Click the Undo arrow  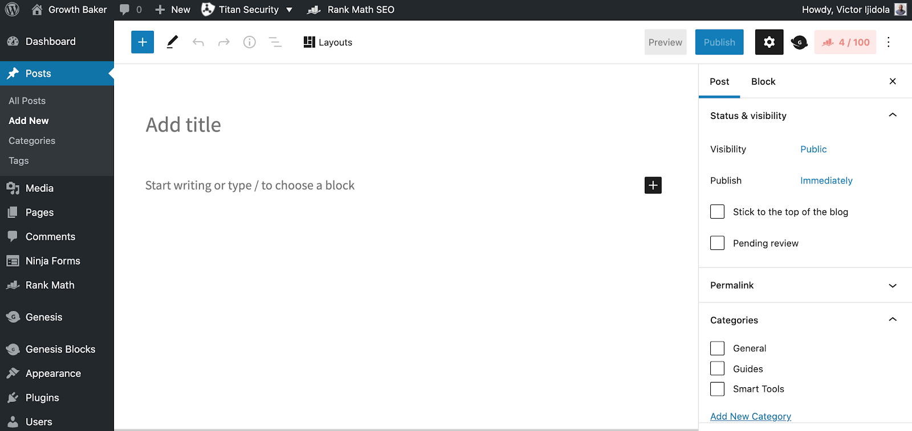click(198, 42)
